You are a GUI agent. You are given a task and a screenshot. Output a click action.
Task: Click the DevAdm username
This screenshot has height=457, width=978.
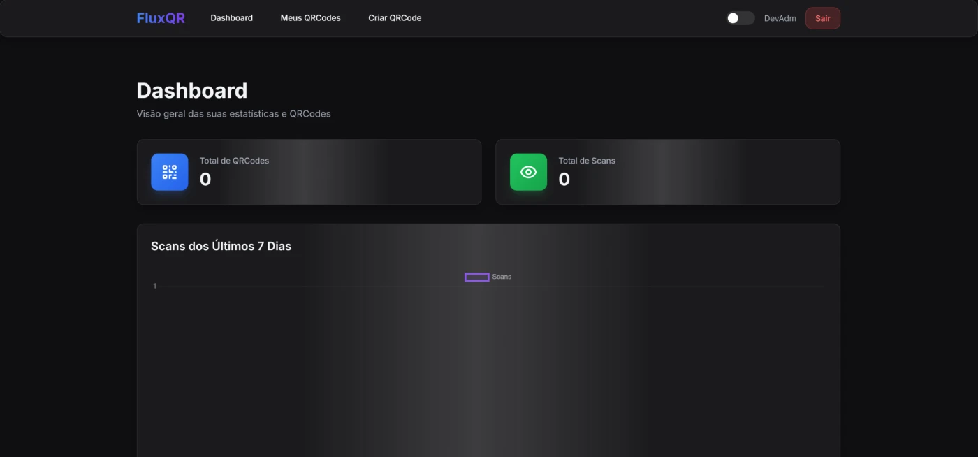(780, 18)
